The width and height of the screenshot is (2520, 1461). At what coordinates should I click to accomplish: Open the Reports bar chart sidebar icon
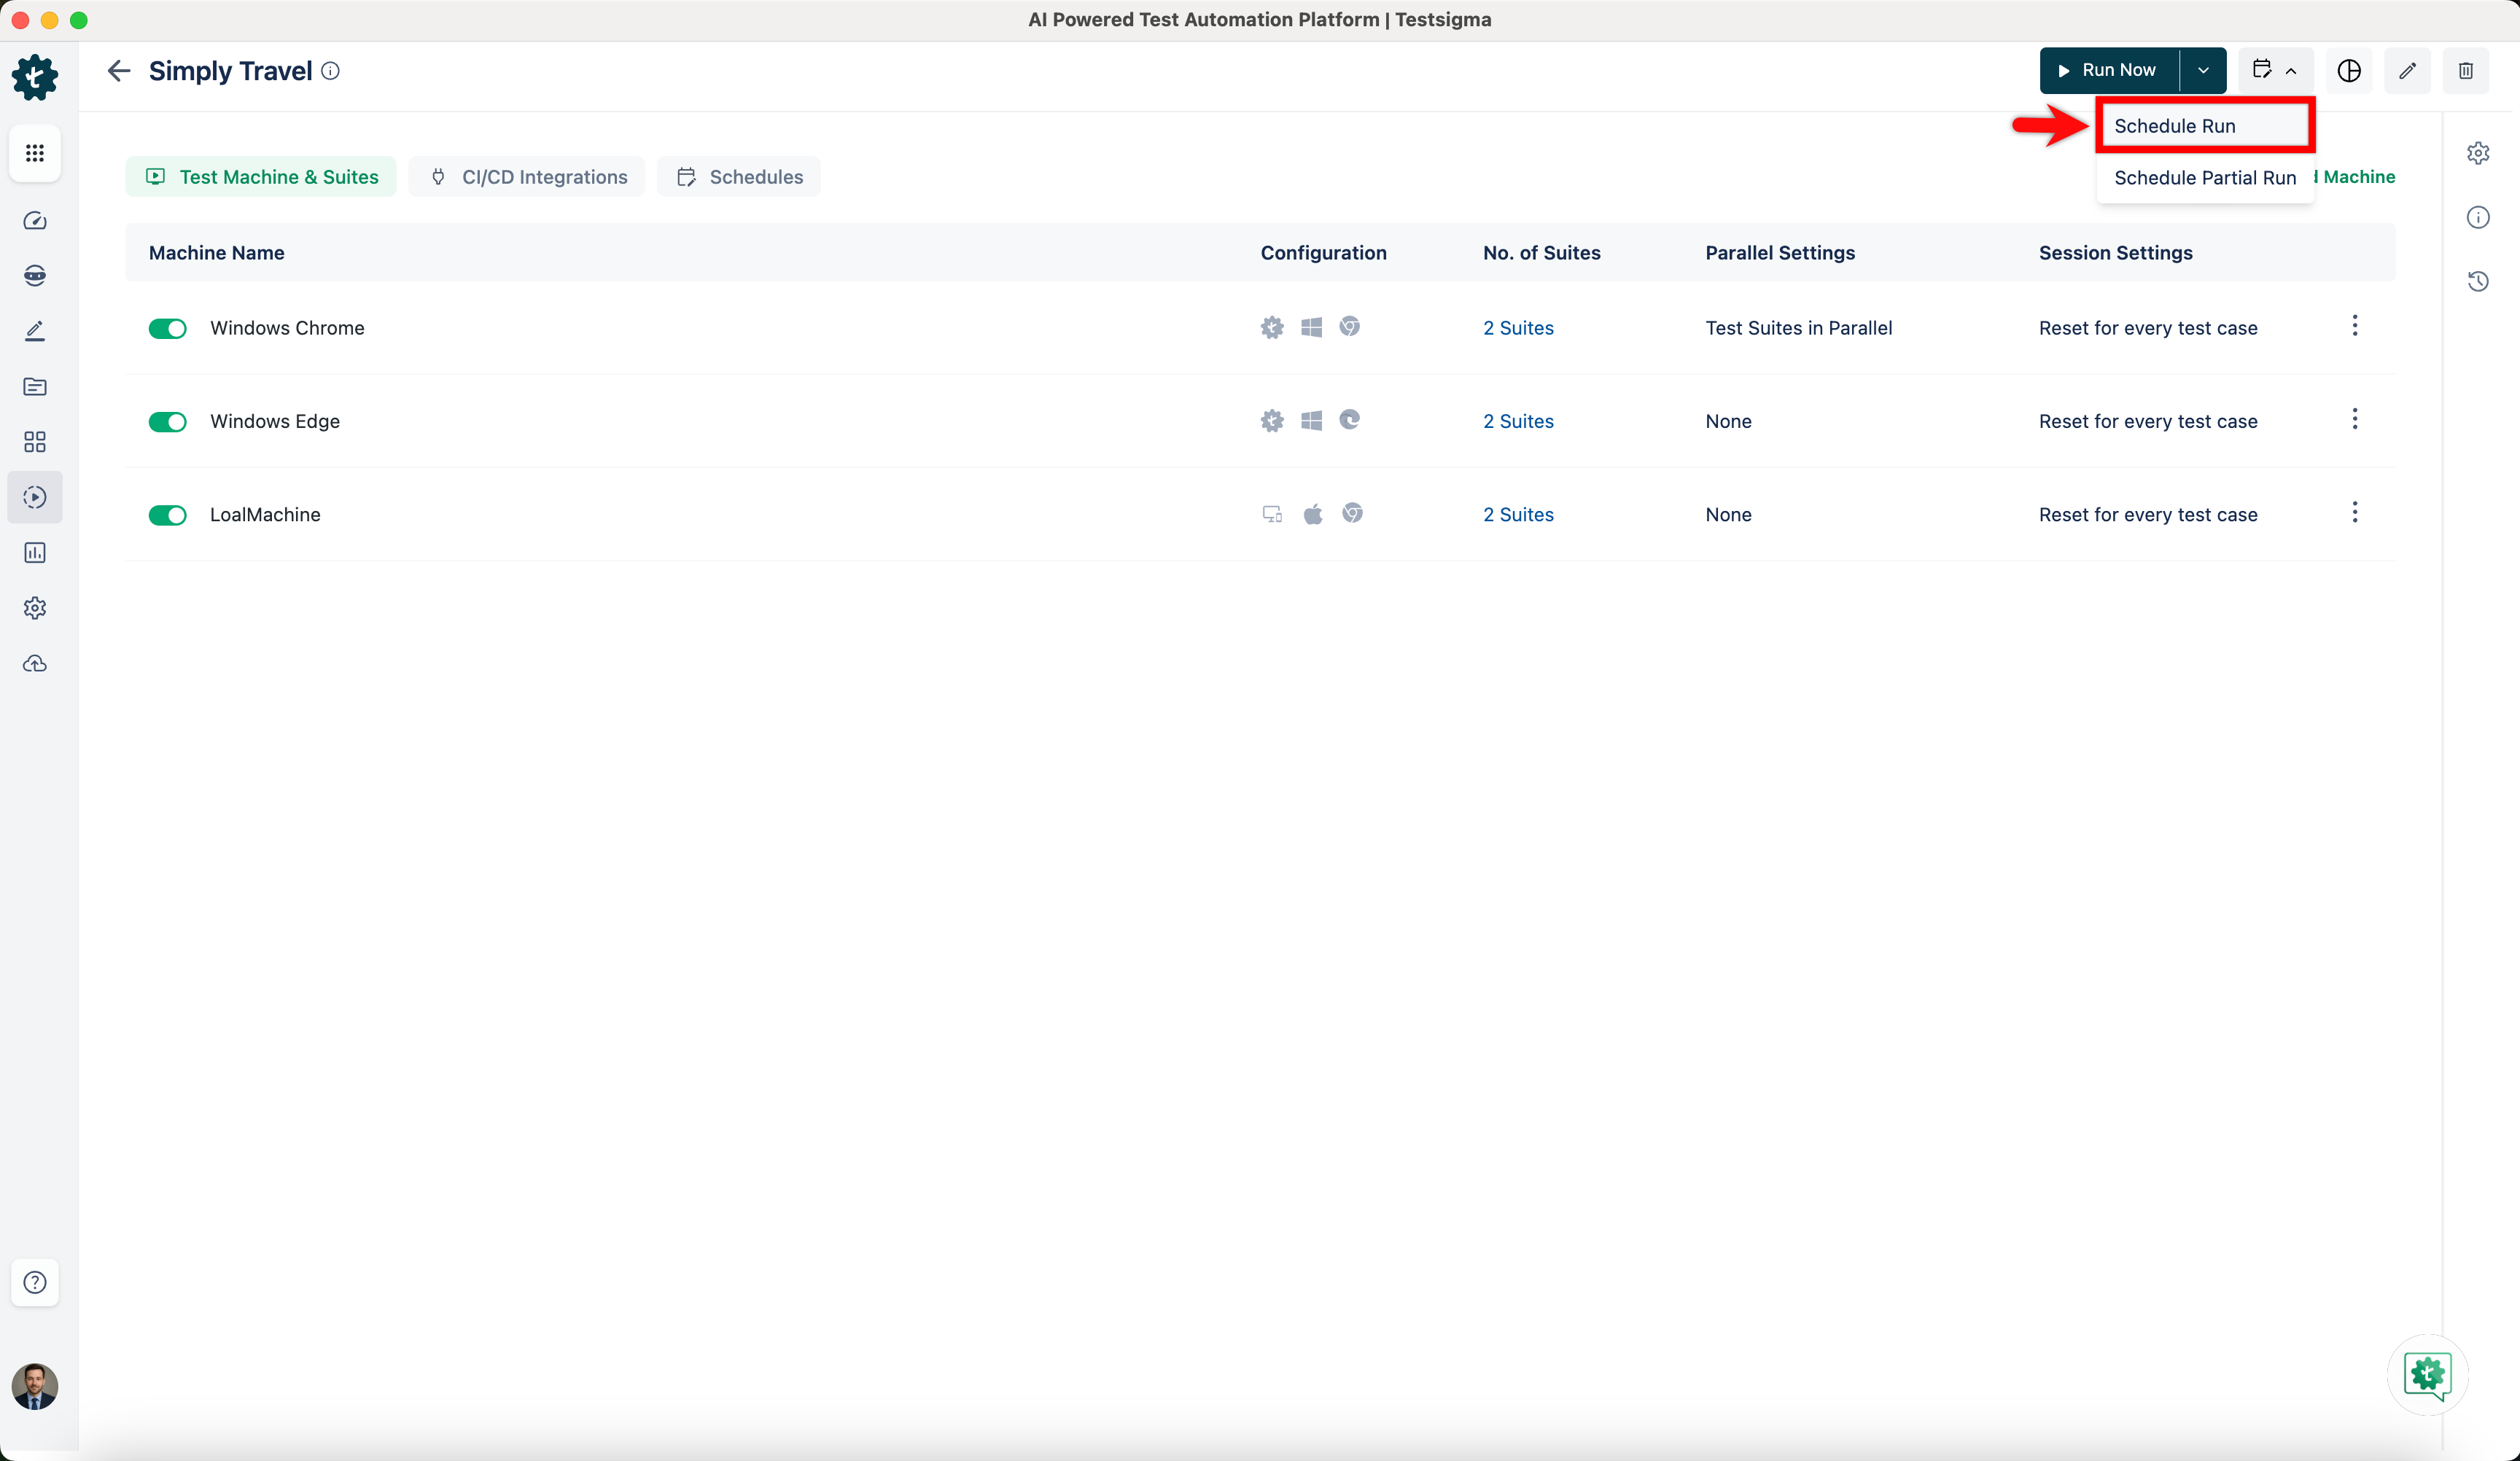[x=35, y=553]
